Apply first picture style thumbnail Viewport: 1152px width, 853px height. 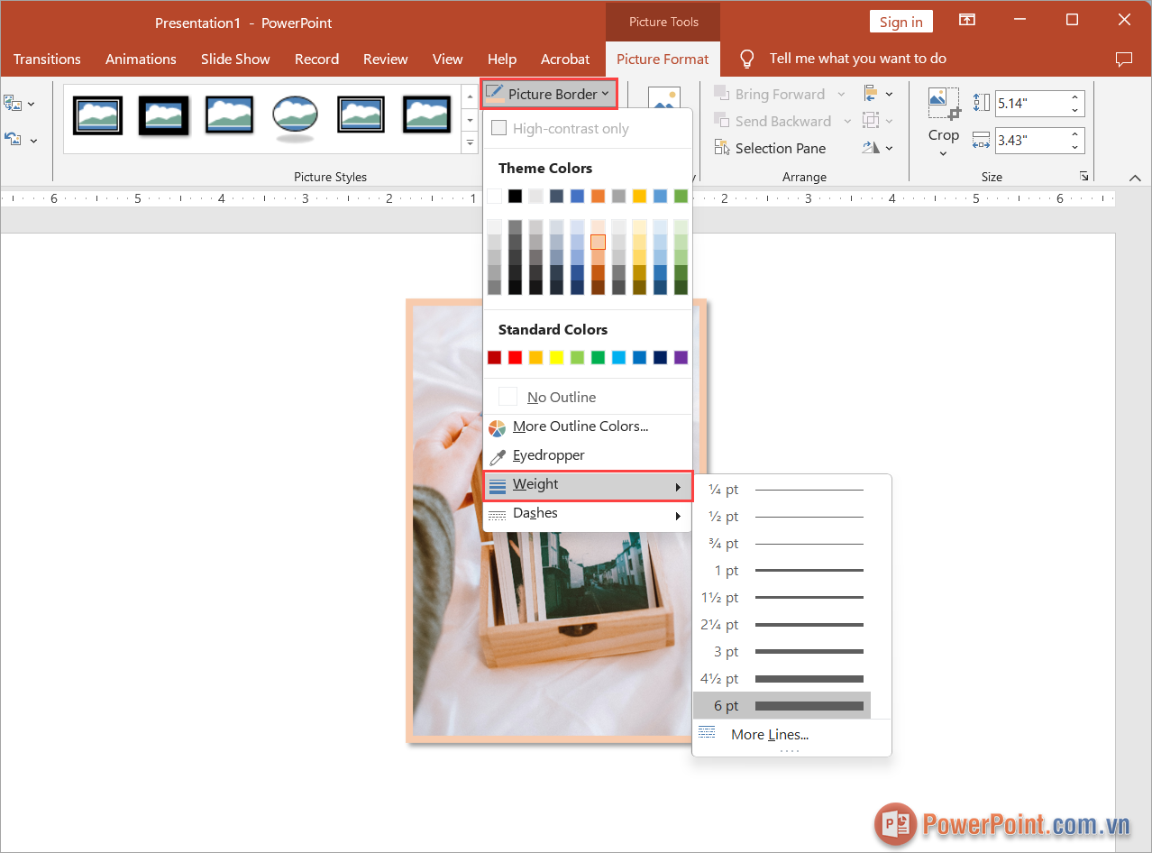click(97, 115)
